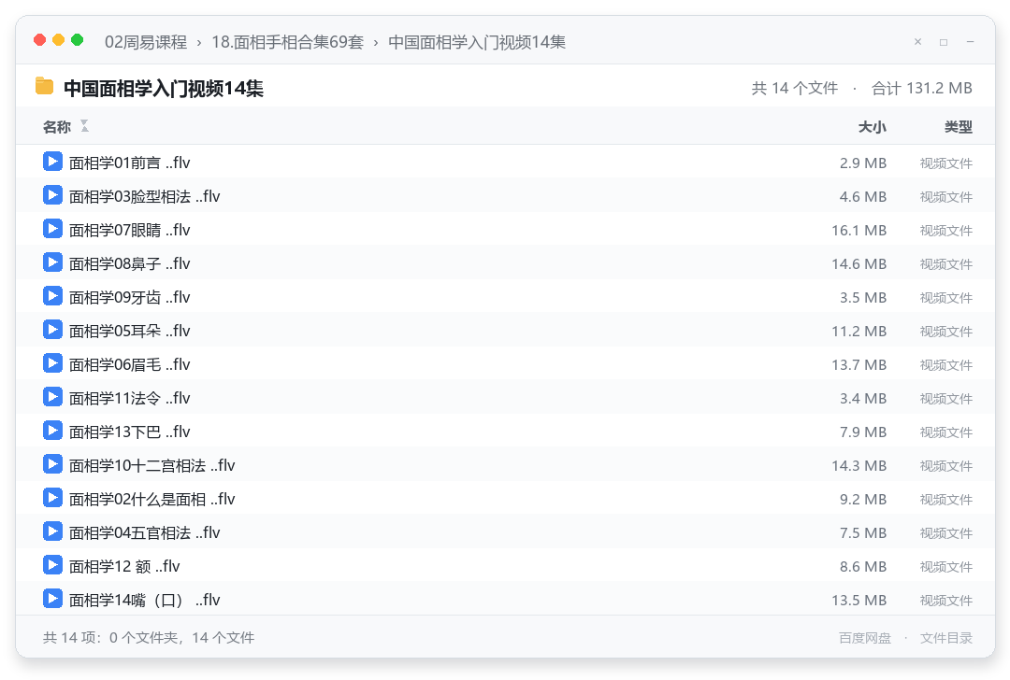Click the 8.6 MB size value

tap(863, 567)
